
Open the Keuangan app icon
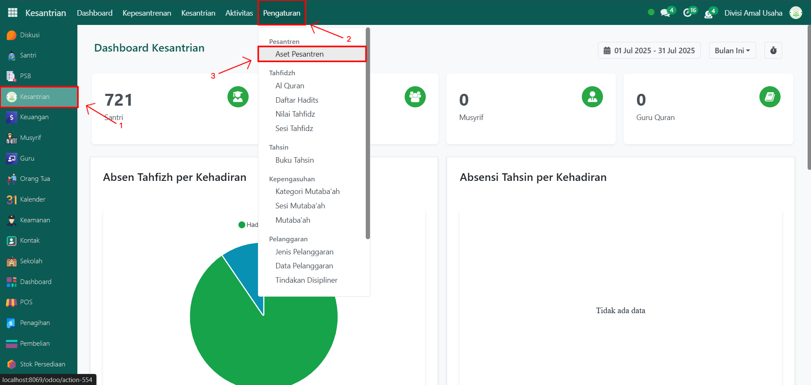click(x=12, y=117)
